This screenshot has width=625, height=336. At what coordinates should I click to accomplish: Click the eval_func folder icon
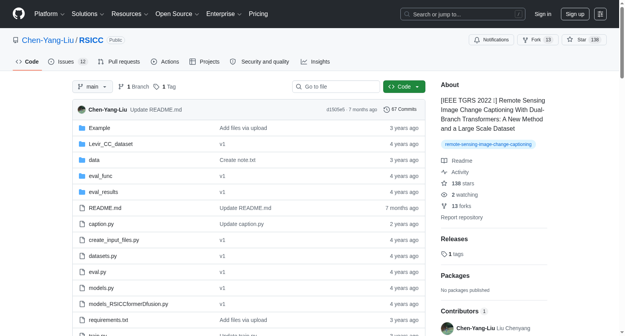[x=82, y=176]
